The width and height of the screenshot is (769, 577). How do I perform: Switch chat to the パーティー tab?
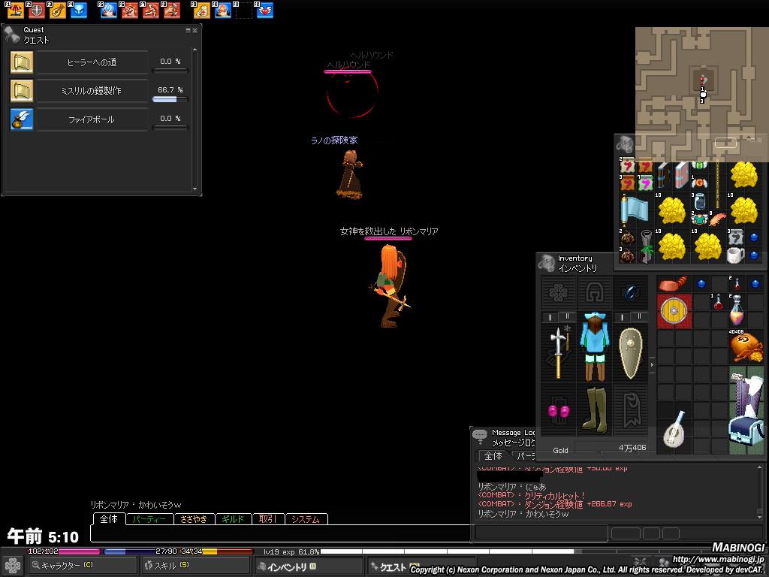click(149, 519)
